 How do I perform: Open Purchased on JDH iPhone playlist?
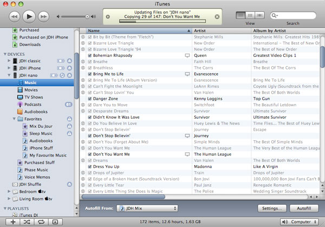point(43,37)
